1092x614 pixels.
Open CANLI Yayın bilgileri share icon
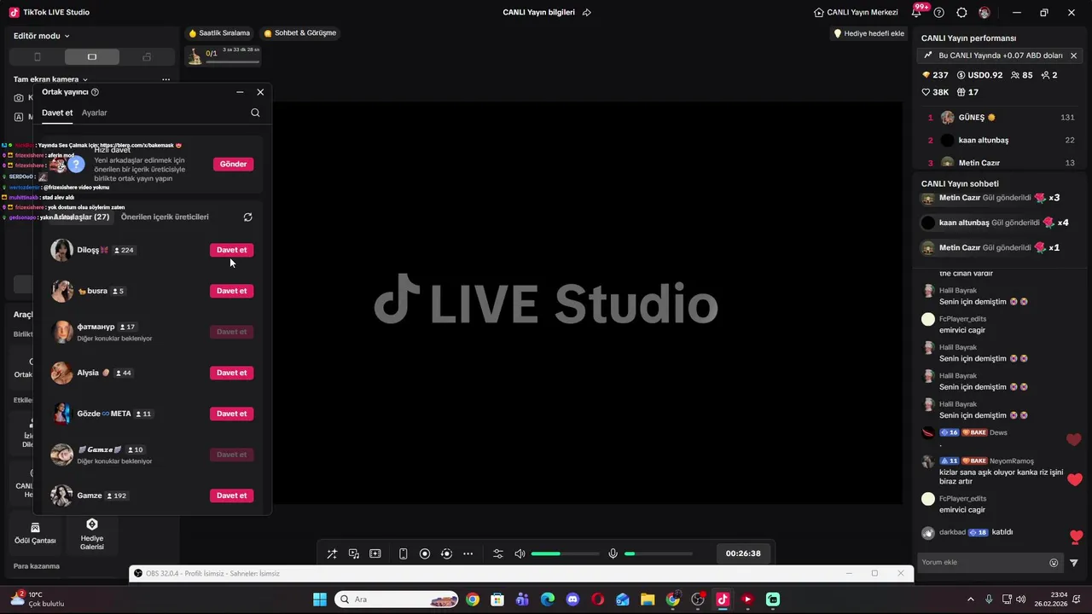[586, 13]
